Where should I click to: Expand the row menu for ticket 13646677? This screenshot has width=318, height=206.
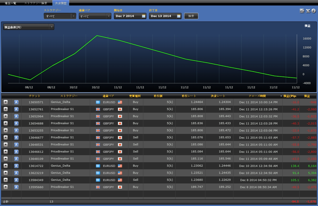click(x=6, y=138)
